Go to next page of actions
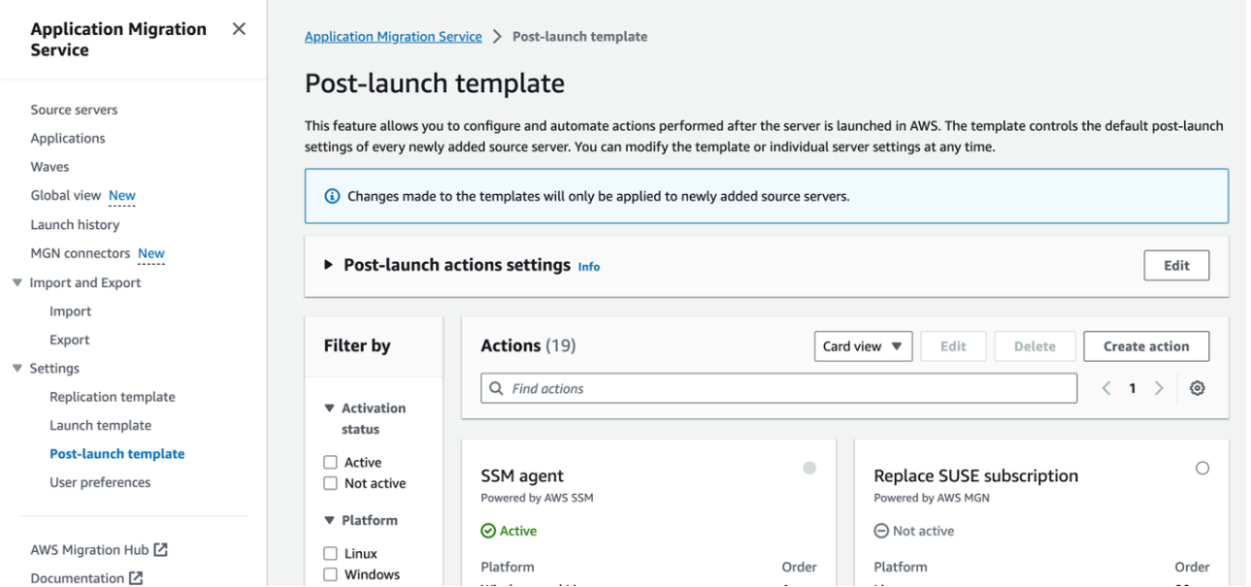The image size is (1251, 587). (x=1159, y=388)
